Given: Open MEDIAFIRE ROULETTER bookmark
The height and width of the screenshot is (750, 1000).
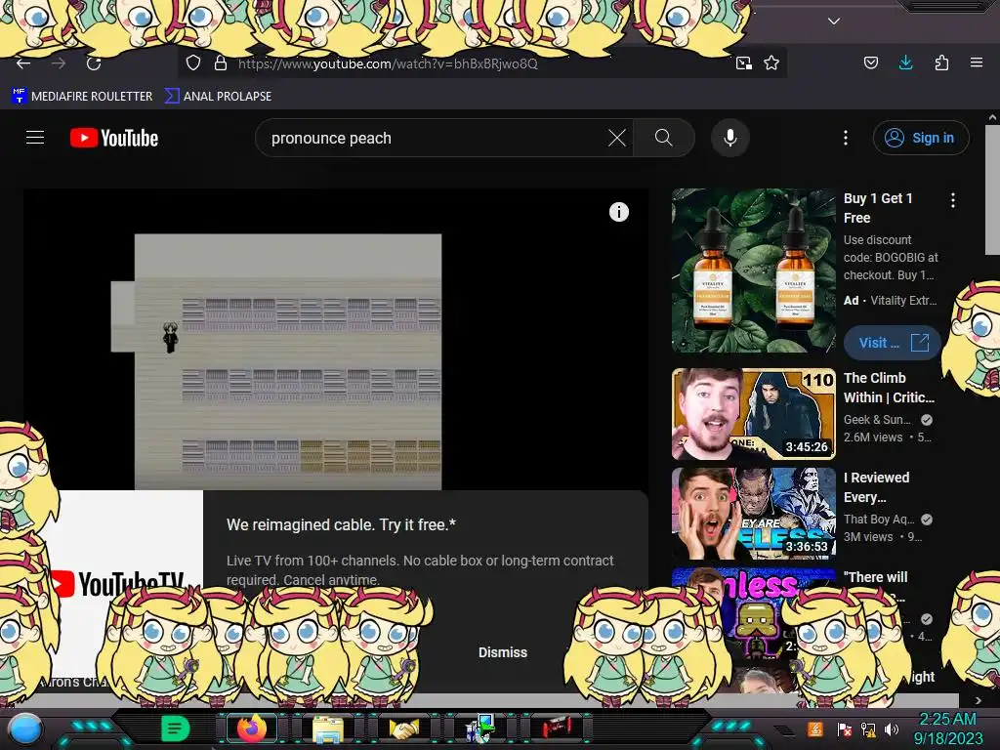Looking at the screenshot, I should click(82, 97).
